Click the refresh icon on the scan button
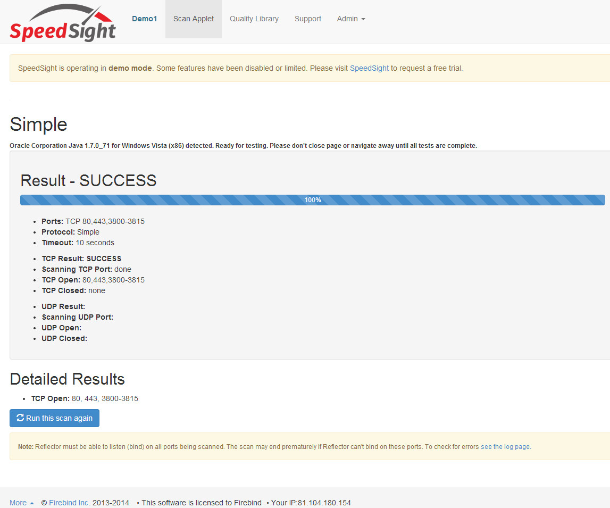The height and width of the screenshot is (508, 610). [20, 418]
